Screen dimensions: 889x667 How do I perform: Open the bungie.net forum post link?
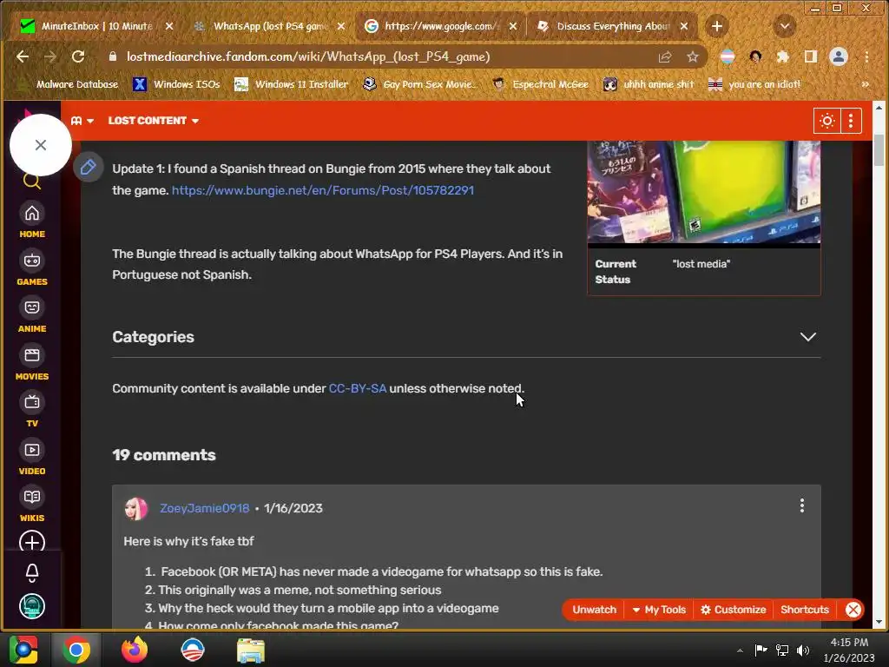point(323,190)
